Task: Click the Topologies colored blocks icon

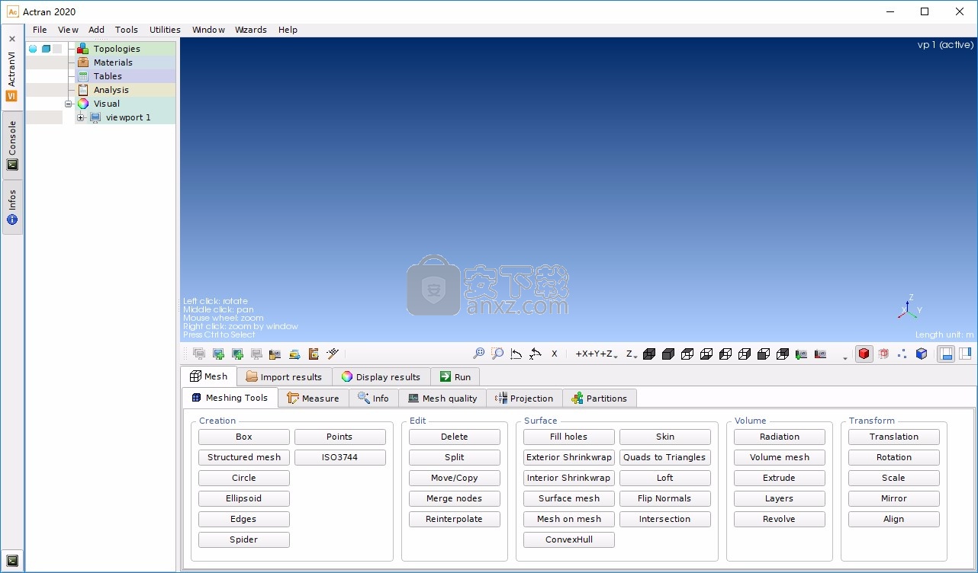Action: [82, 49]
